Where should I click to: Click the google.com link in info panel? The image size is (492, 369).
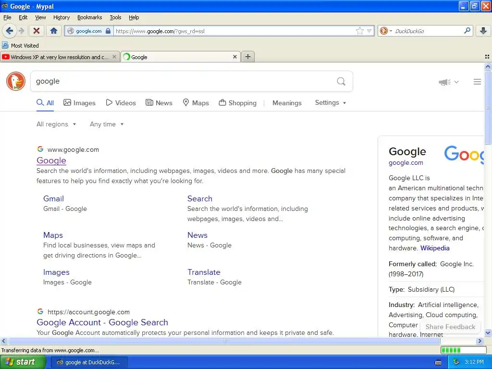(406, 162)
